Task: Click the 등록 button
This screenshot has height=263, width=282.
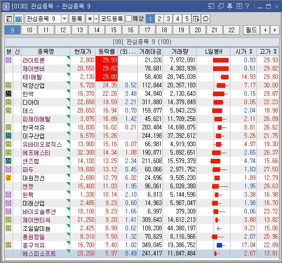Action: 77,19
